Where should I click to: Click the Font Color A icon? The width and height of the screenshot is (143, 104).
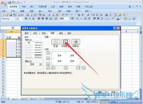pyautogui.click(x=118, y=19)
